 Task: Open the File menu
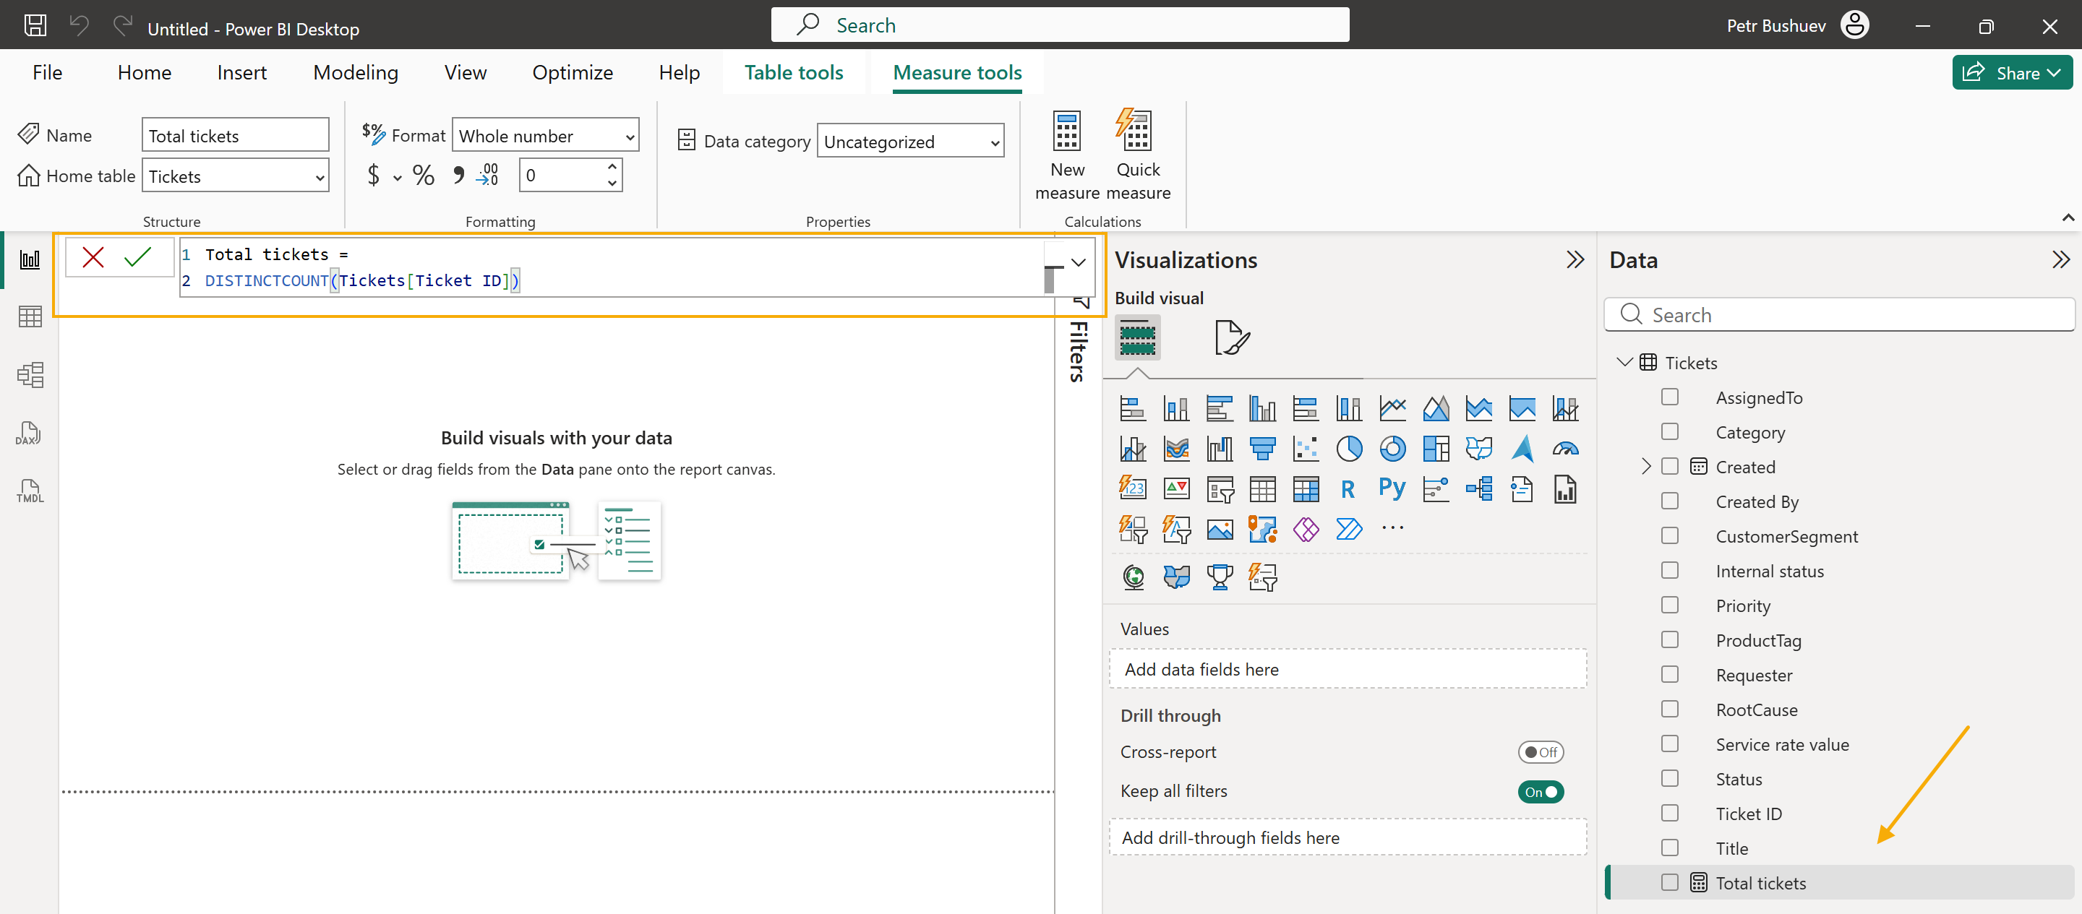click(47, 72)
